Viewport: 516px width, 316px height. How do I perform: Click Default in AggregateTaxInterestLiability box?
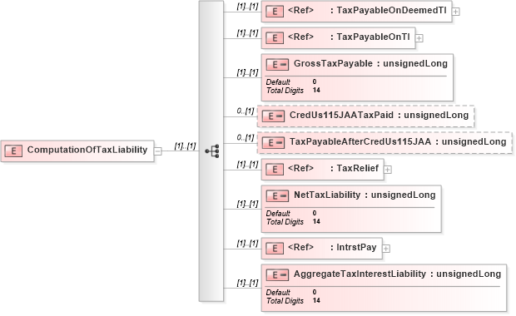[x=278, y=293]
